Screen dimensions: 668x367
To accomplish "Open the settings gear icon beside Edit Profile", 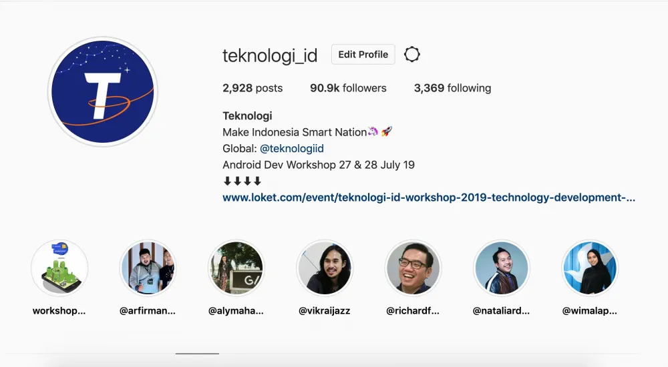I will (412, 55).
